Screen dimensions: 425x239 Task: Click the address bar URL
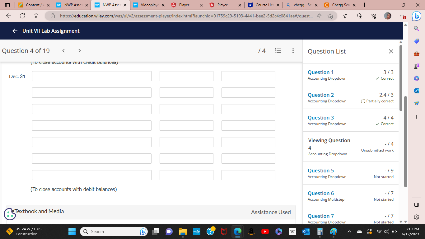(x=186, y=16)
